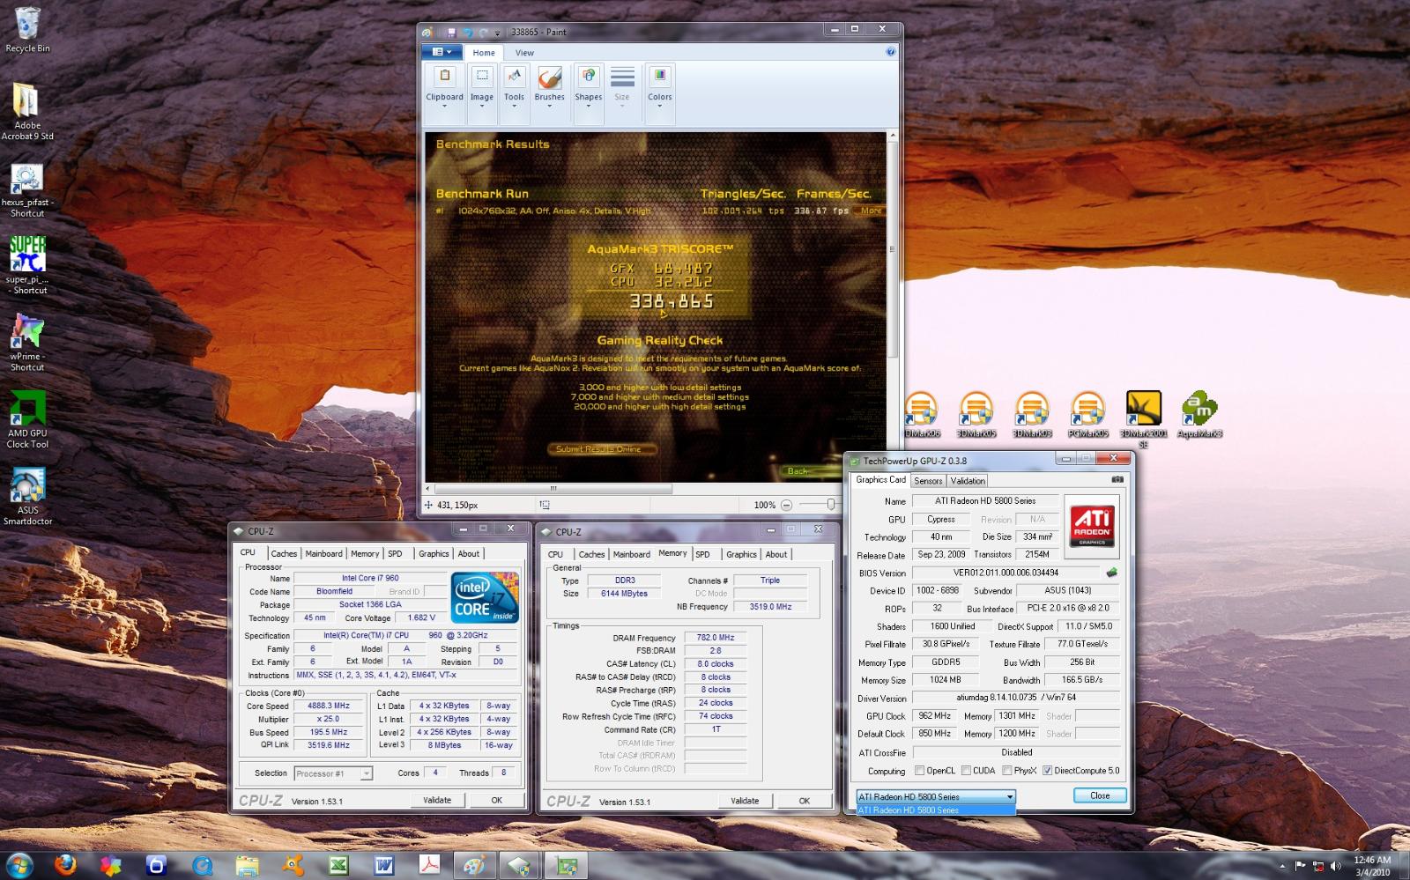Viewport: 1410px width, 880px height.
Task: Click the zoom out minus button in Paint
Action: click(786, 505)
